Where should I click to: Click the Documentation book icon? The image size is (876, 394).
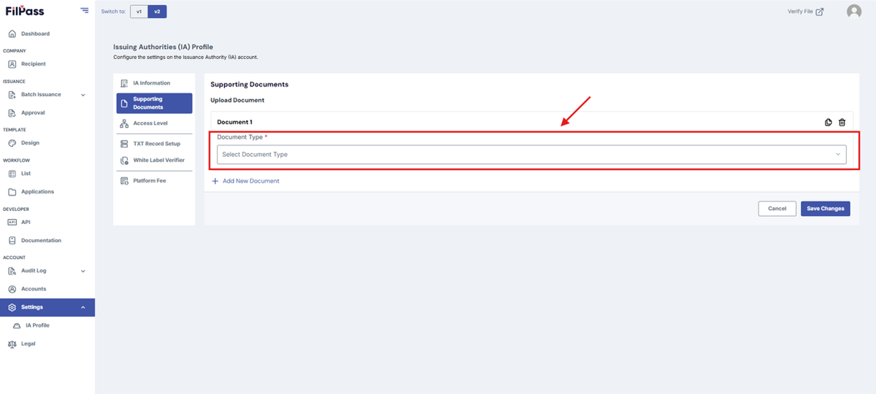[12, 241]
